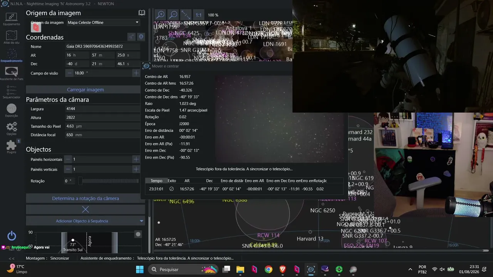This screenshot has height=277, width=493.
Task: Click the grey circle button on the altitude chart
Action: click(x=138, y=234)
